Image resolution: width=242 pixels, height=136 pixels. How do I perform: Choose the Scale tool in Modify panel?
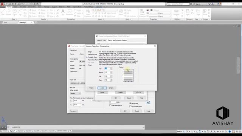(42, 16)
